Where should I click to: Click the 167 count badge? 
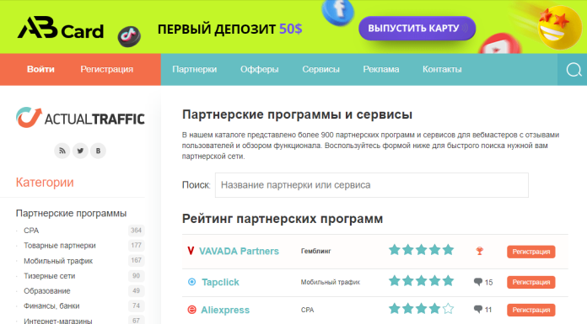pyautogui.click(x=136, y=260)
